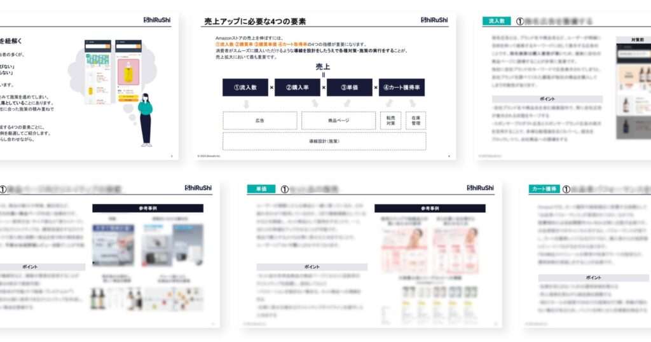Select the ③単価 dark box
Image resolution: width=651 pixels, height=342 pixels.
[349, 88]
